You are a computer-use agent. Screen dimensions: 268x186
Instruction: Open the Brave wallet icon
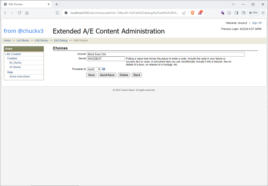pos(244,13)
